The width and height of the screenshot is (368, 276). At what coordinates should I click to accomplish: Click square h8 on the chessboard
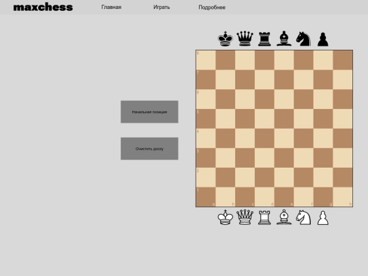[343, 60]
